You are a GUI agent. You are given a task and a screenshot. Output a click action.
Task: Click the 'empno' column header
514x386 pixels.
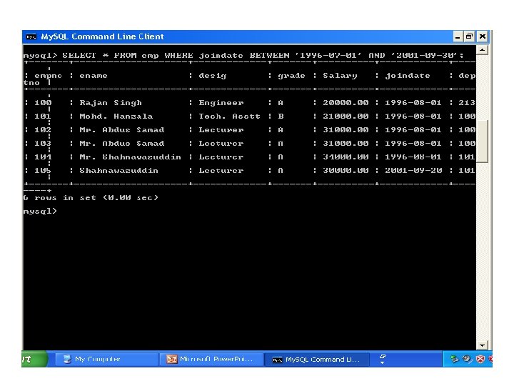click(49, 76)
